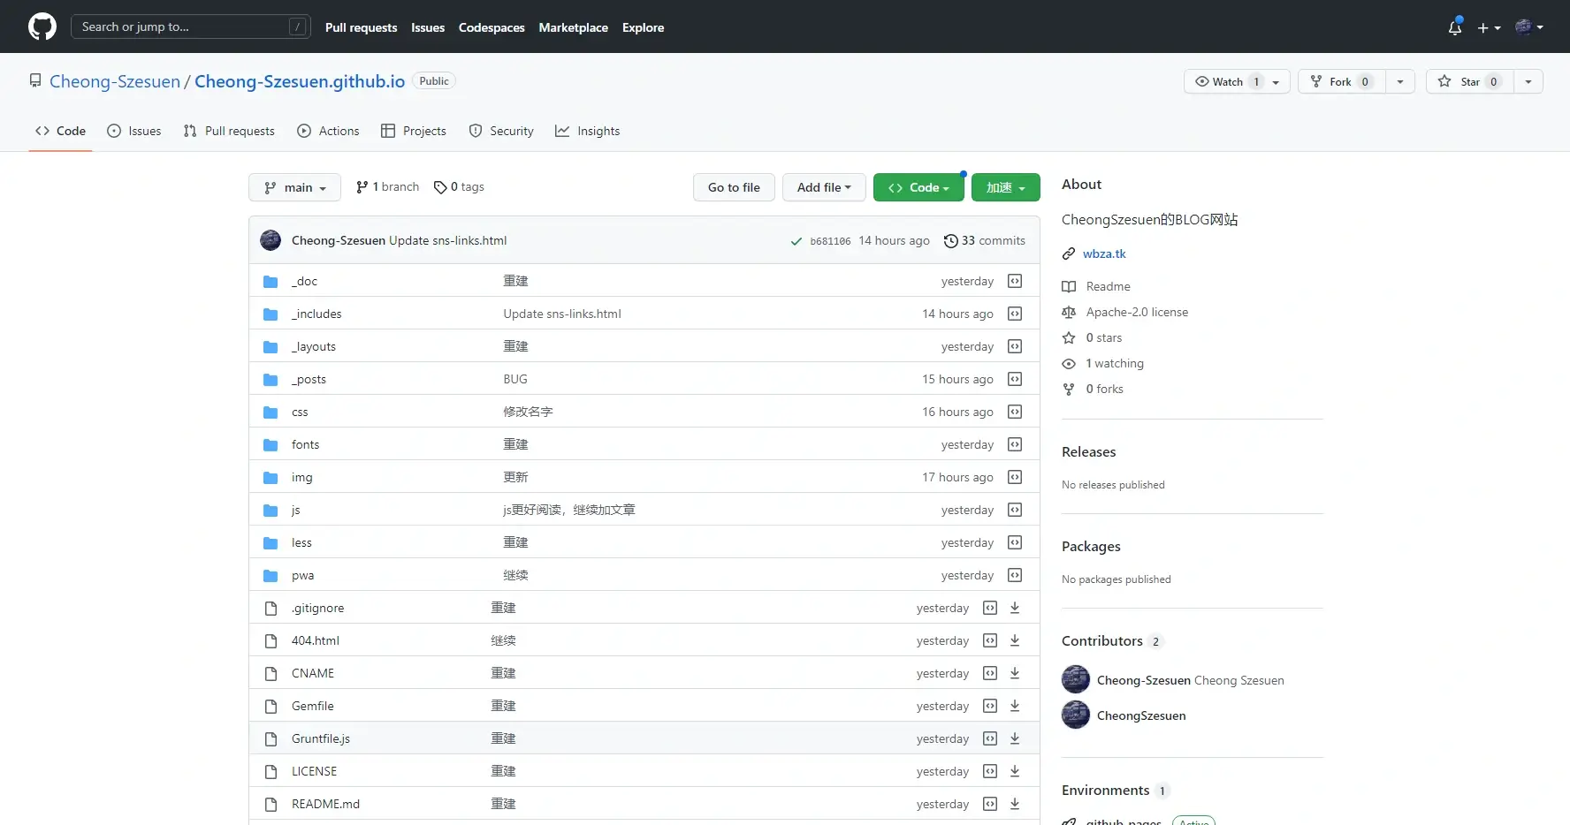Open the code view icon beside README.md

pos(988,804)
